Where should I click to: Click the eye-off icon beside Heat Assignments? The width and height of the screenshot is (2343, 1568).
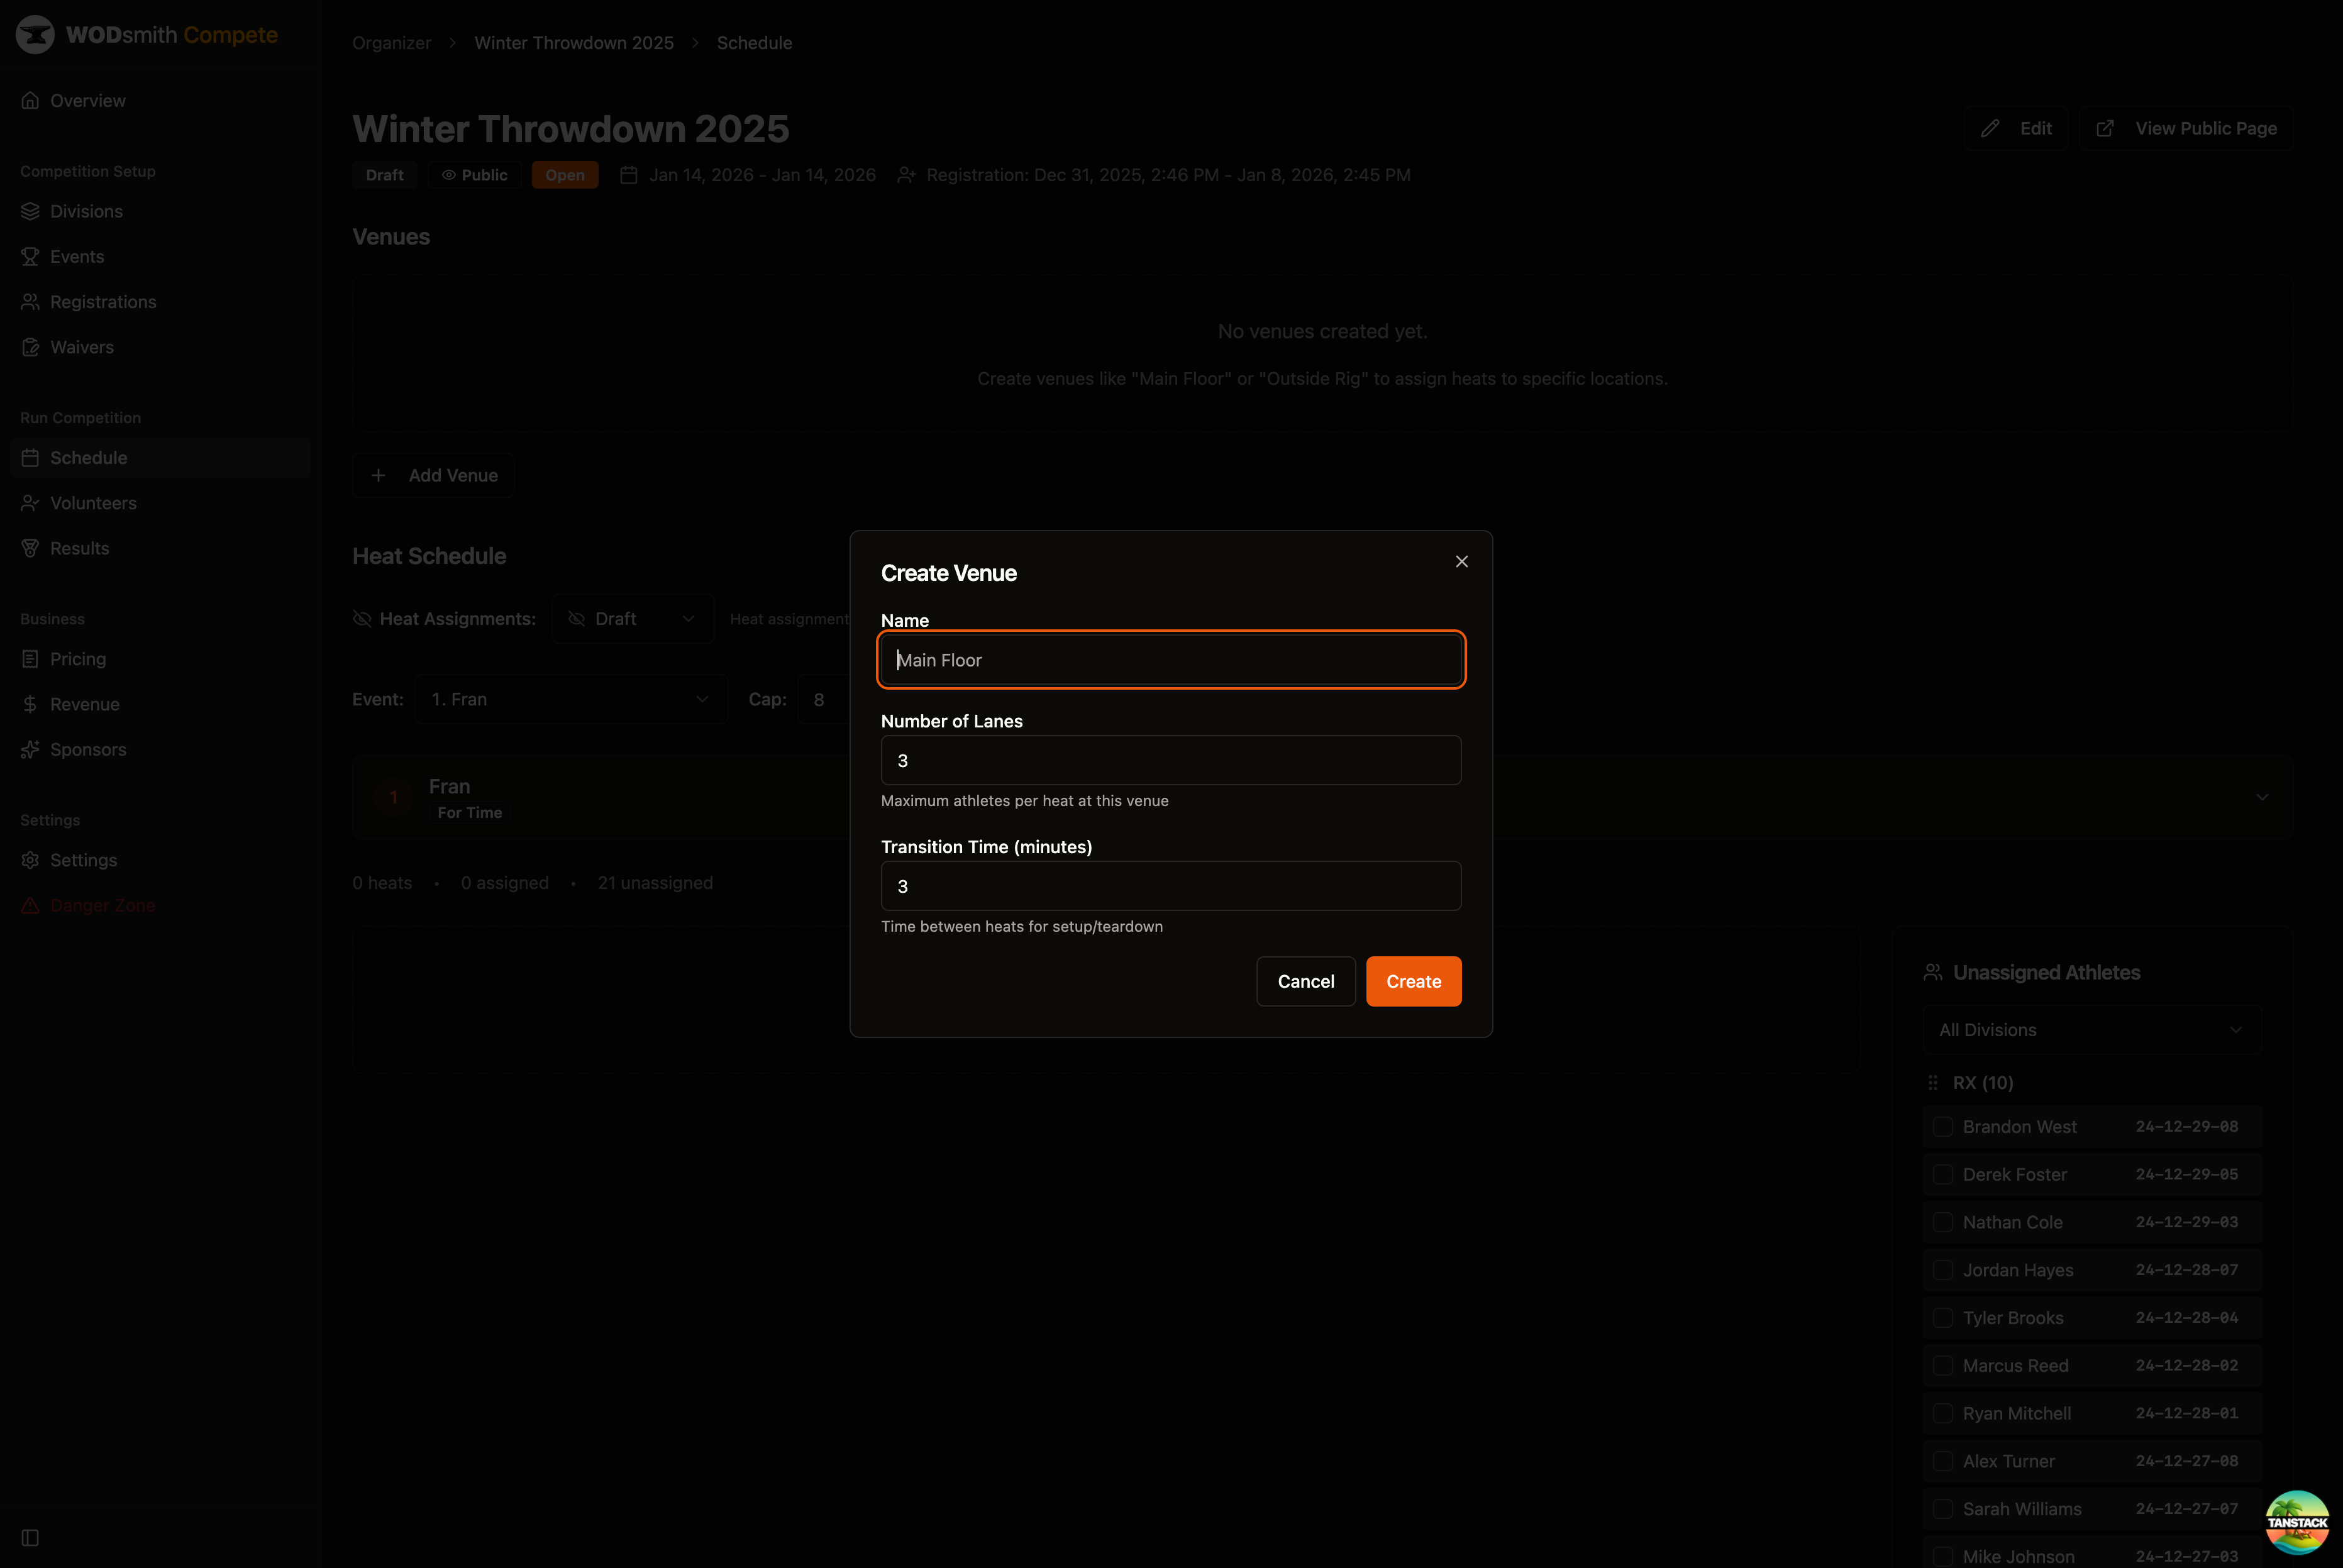[362, 619]
